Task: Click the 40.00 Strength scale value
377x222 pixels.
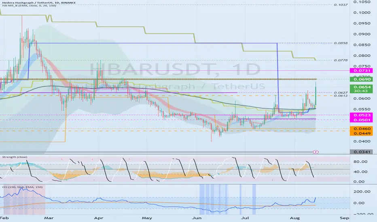Action: click(x=360, y=172)
